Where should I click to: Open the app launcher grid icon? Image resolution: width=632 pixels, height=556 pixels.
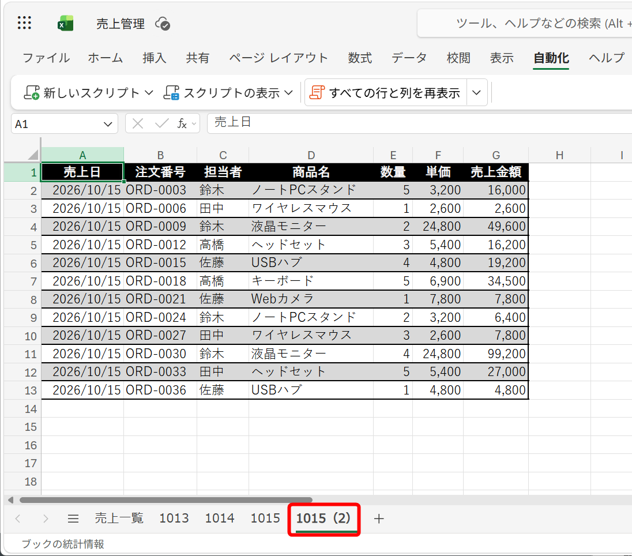tap(24, 23)
